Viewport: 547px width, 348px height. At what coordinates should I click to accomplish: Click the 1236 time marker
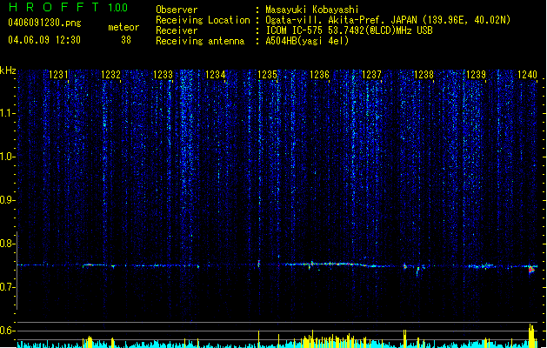319,75
